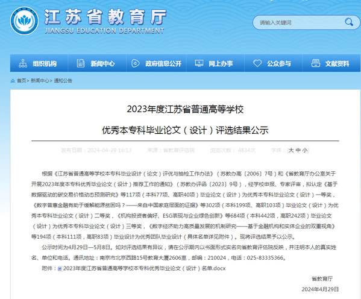Screen dimensions: 361x299
Task: Click the docx attachment file icon
Action: (60, 269)
